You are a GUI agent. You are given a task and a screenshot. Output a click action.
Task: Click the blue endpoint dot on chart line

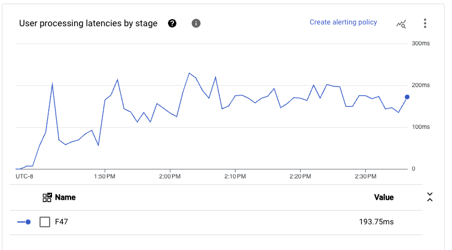[x=407, y=97]
